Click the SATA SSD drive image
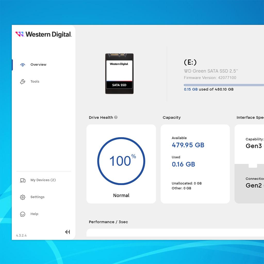This screenshot has width=264, height=264. [x=119, y=73]
